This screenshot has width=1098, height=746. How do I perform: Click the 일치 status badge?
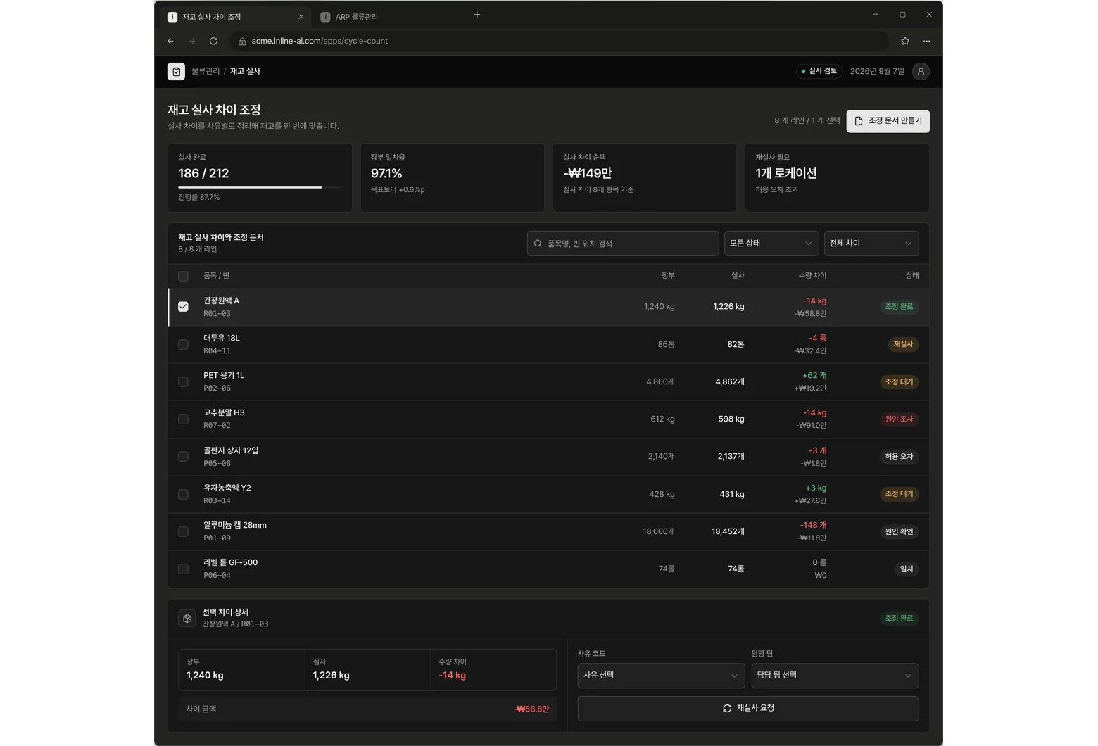(907, 569)
